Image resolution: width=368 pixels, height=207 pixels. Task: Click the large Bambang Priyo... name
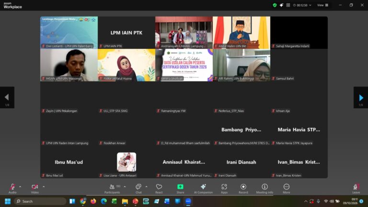click(241, 129)
